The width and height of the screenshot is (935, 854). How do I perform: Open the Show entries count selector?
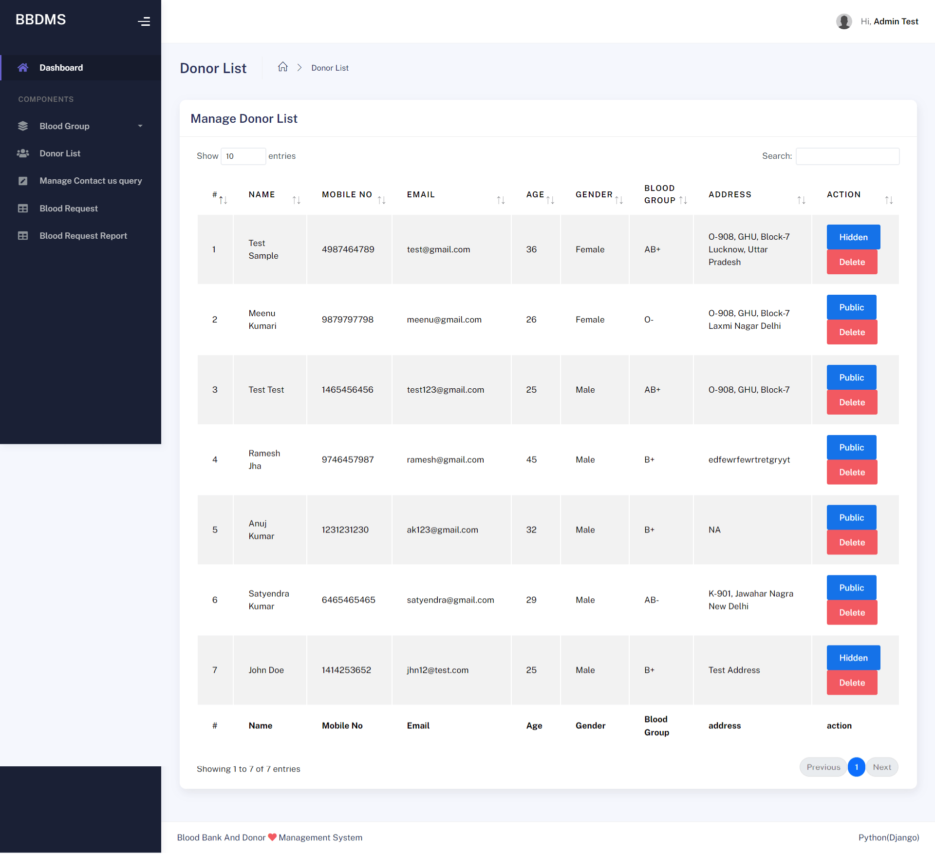(243, 156)
